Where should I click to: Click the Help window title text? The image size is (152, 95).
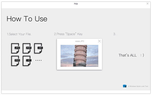pos(76,4)
